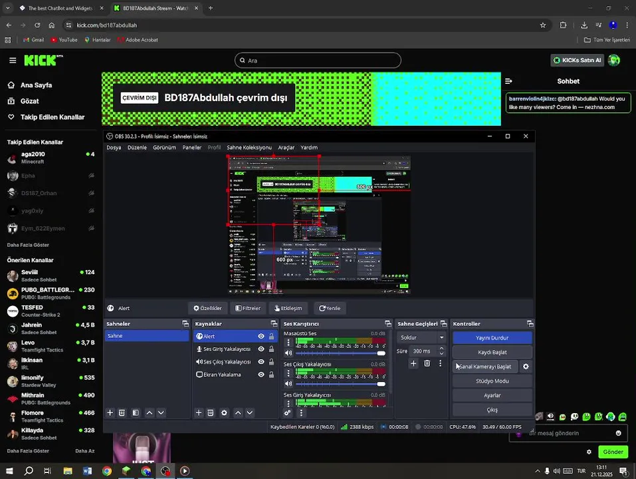Click Stüdyo Modu button

(492, 381)
